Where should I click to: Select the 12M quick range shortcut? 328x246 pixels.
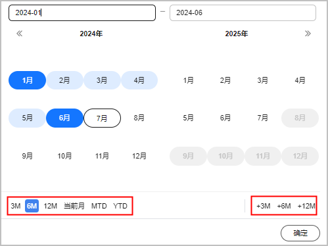51,206
